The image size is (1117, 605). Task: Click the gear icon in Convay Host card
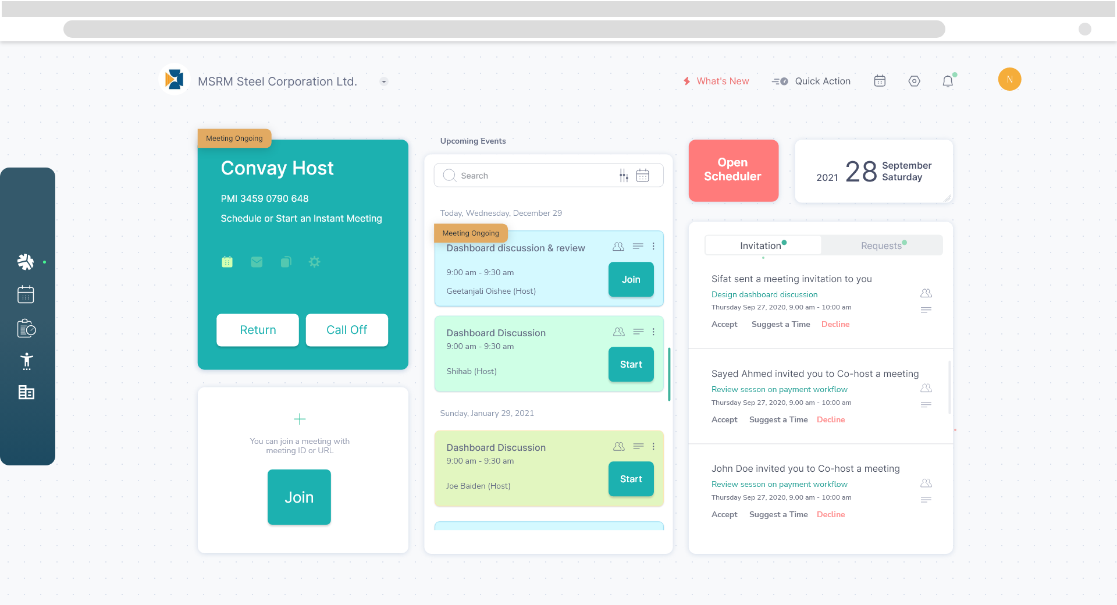[314, 262]
